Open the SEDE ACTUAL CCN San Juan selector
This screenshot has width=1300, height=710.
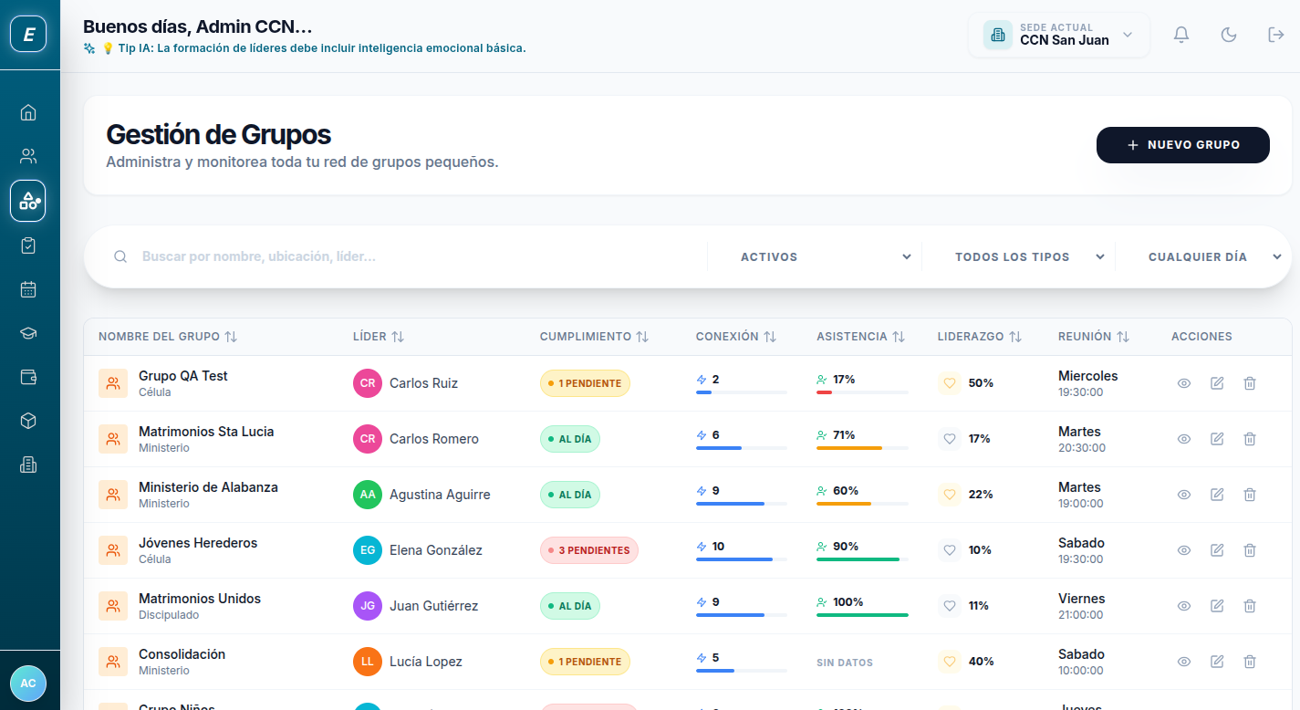coord(1058,35)
